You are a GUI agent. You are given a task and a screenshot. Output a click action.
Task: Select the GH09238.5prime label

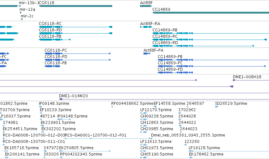coord(157,116)
